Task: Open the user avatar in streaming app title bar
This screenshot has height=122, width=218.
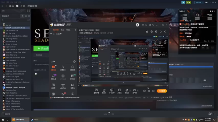Action: point(137,25)
